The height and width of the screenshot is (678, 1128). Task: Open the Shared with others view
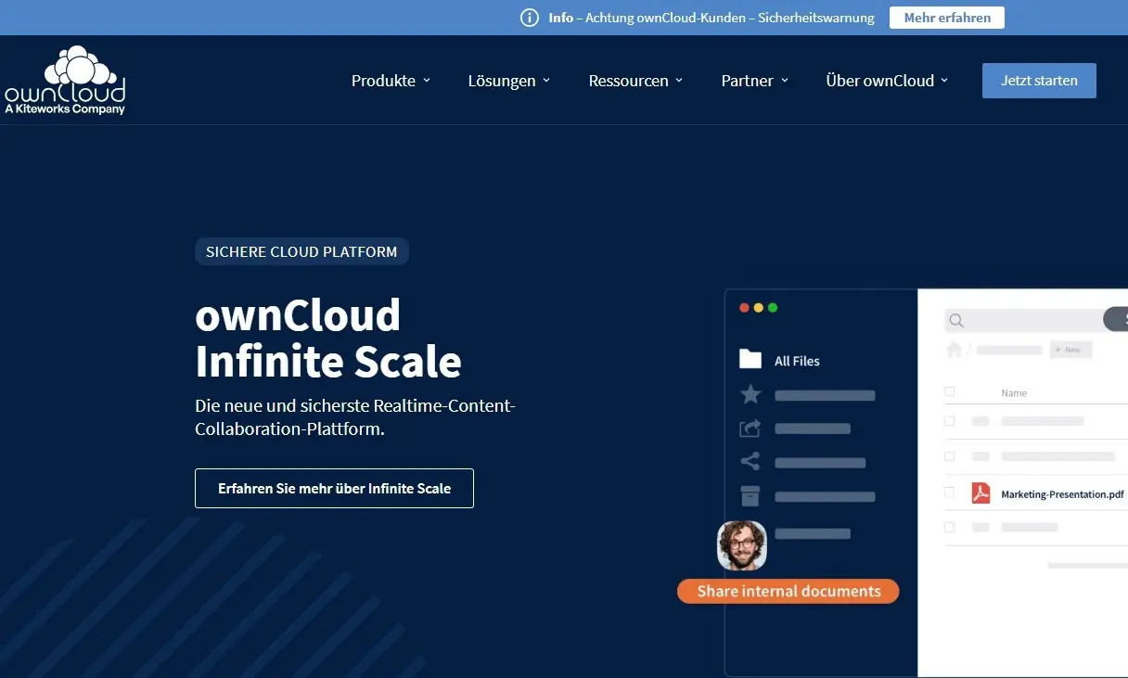(x=750, y=429)
